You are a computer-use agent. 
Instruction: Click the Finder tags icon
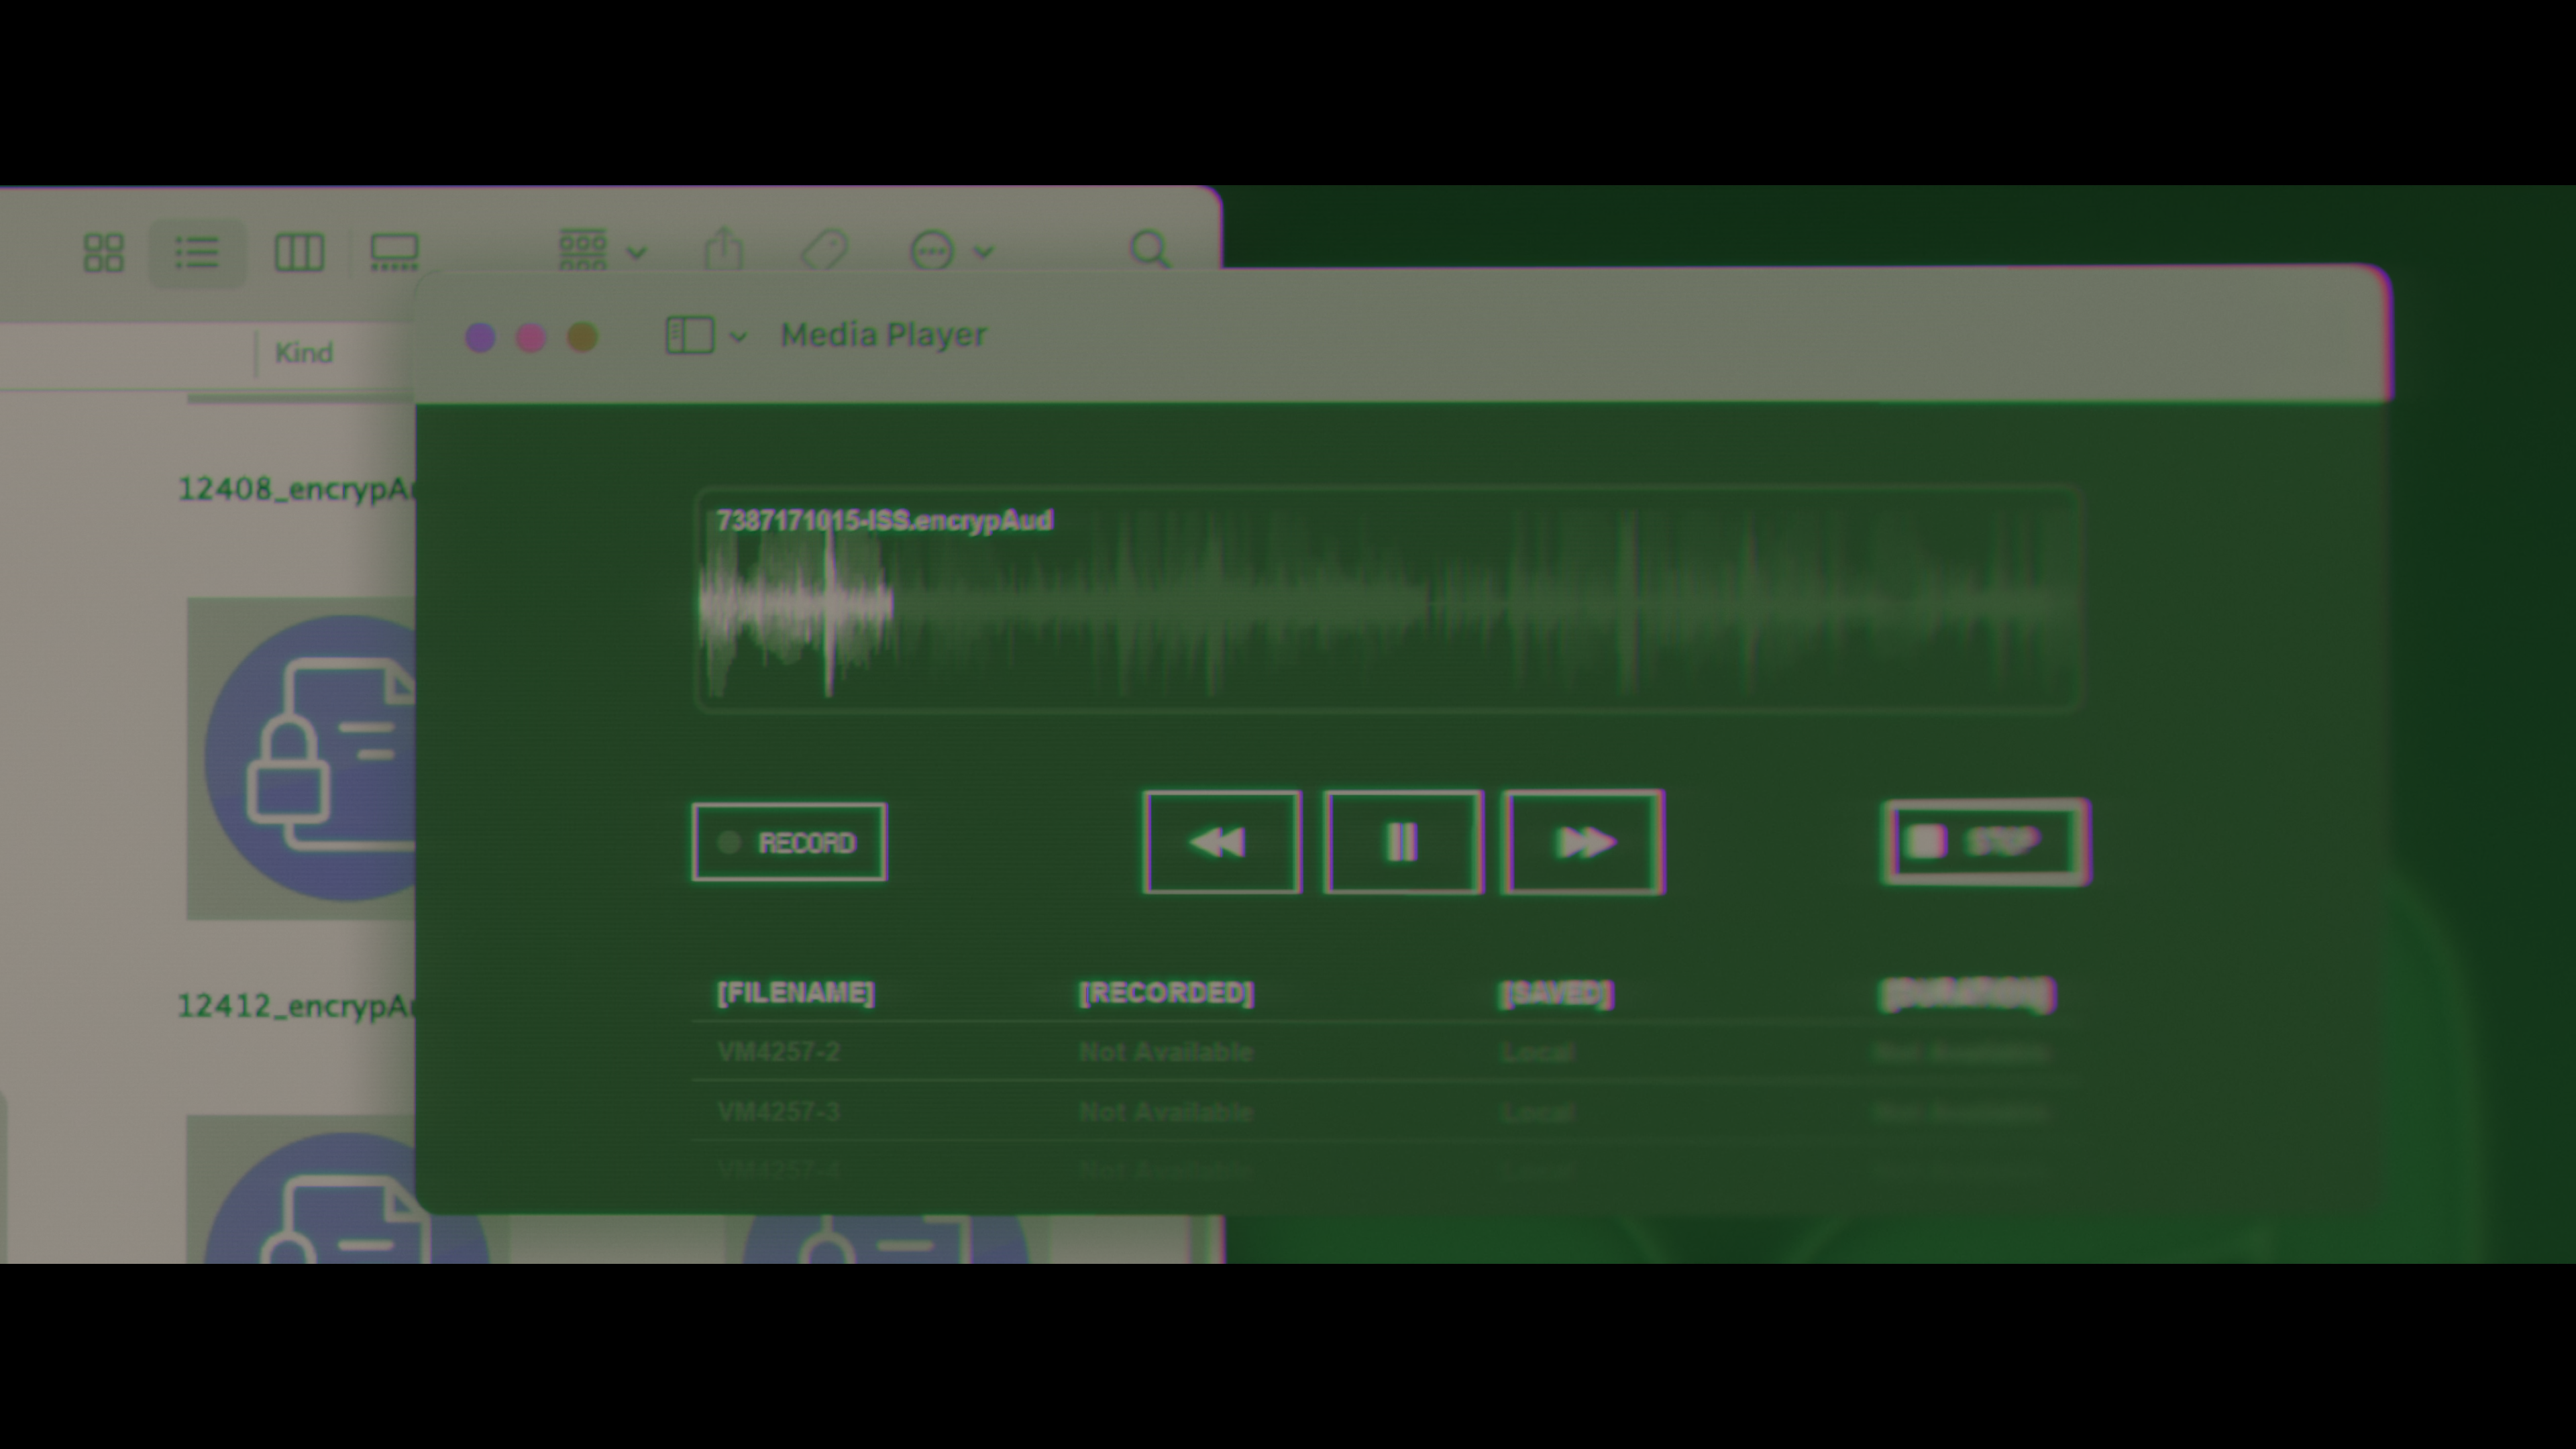825,249
